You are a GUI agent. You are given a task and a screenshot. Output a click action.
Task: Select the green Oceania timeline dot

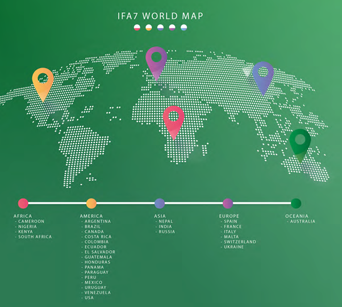(296, 204)
